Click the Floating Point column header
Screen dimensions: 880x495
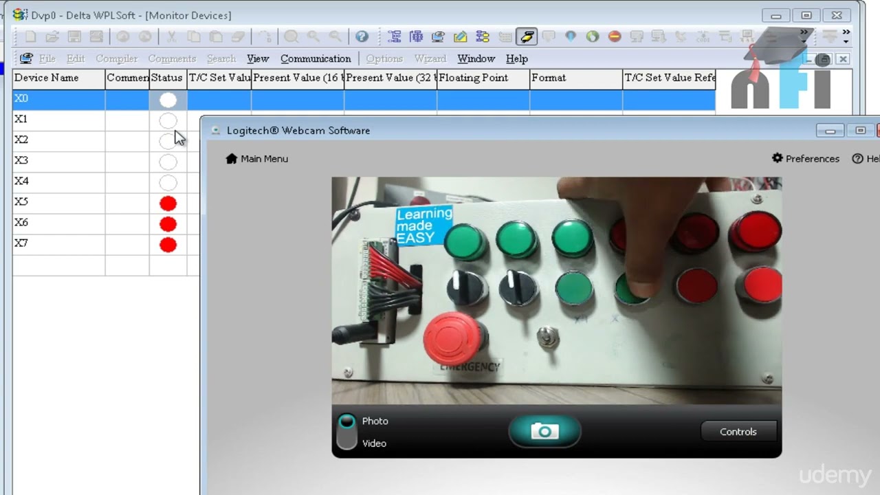[483, 78]
